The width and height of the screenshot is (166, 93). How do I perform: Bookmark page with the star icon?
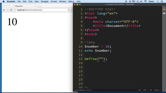point(72,10)
